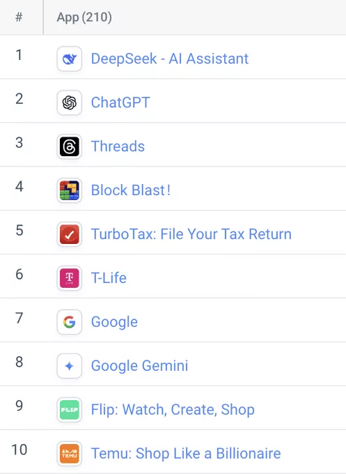Select the Block Blast game icon
This screenshot has width=346, height=474.
[70, 190]
